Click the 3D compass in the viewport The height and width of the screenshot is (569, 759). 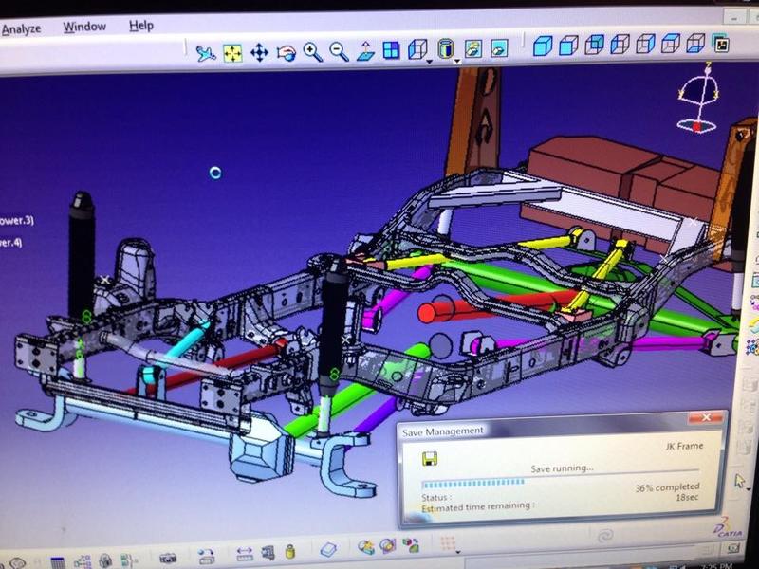click(699, 100)
